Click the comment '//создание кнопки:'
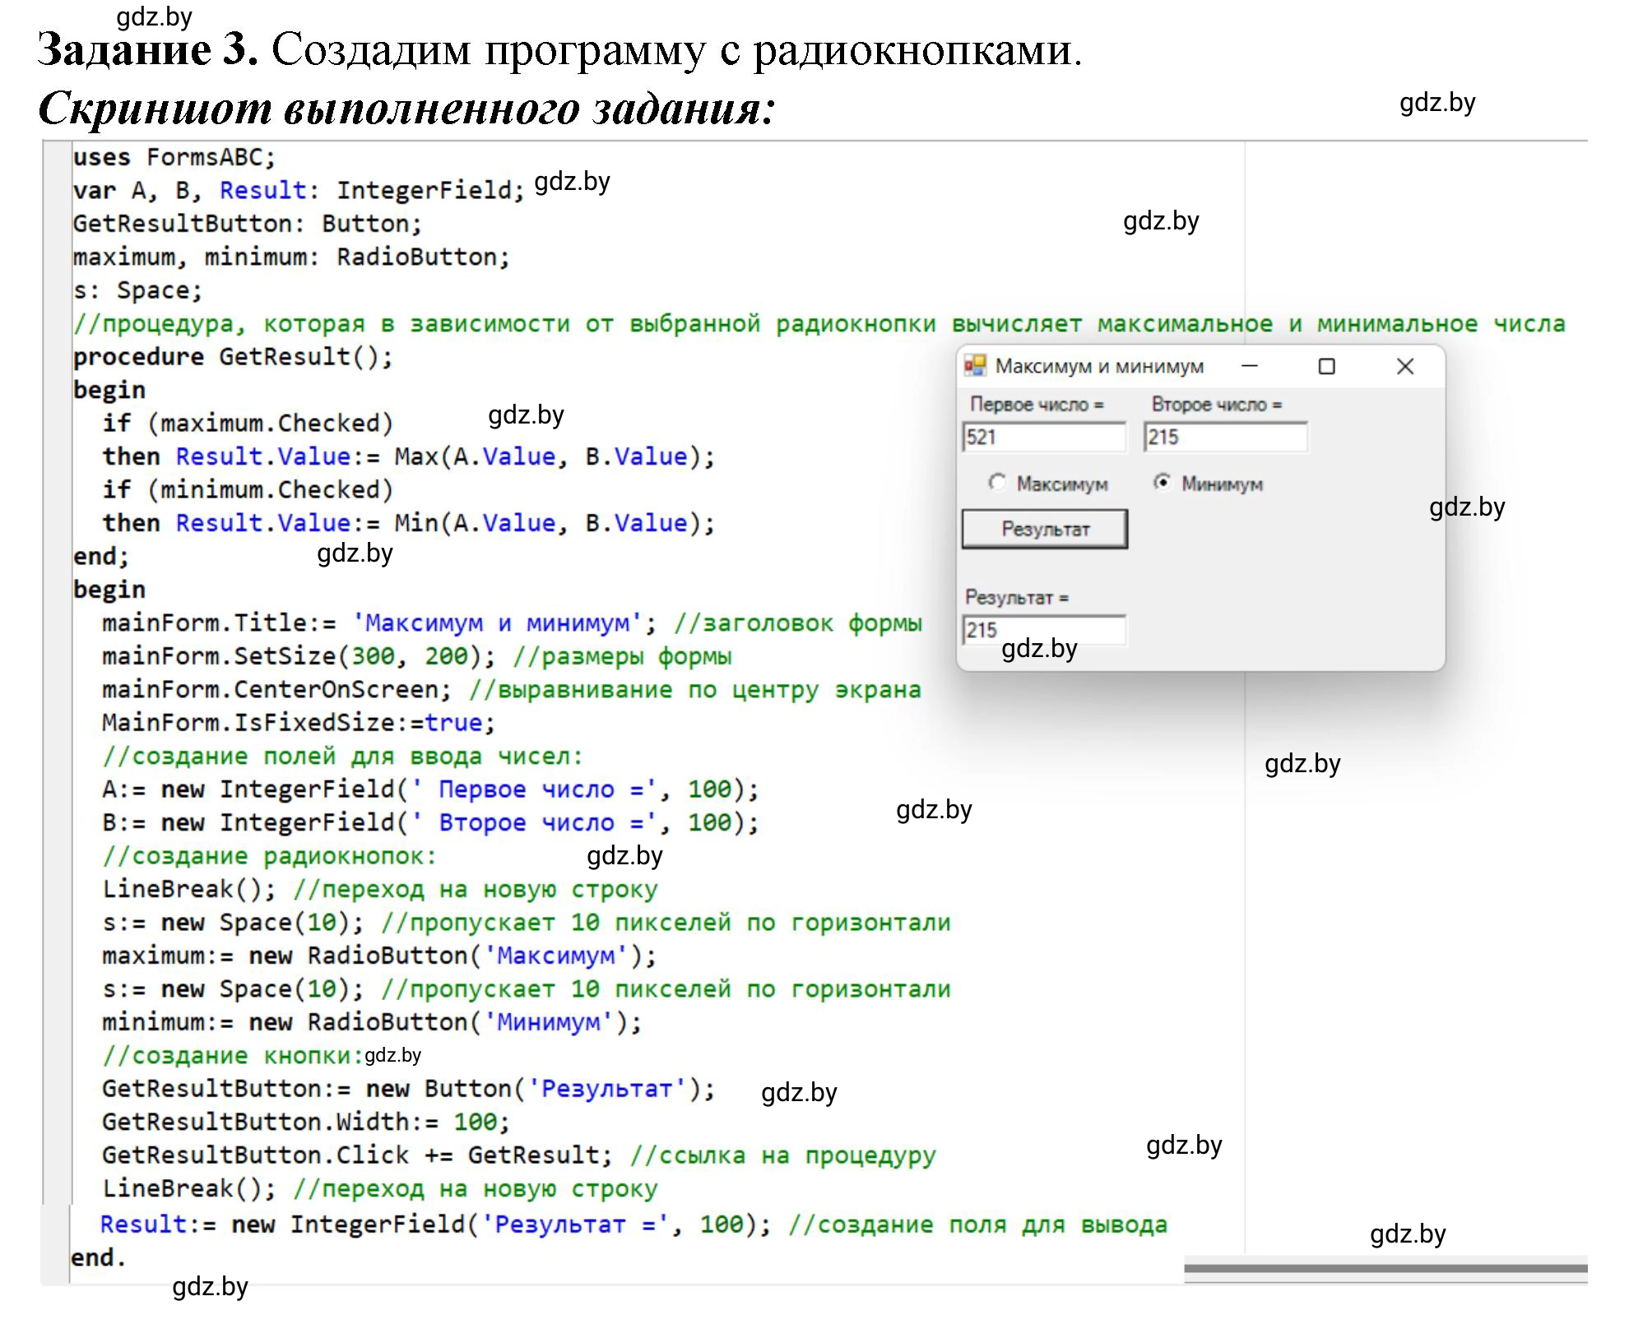1629x1324 pixels. pos(233,1056)
